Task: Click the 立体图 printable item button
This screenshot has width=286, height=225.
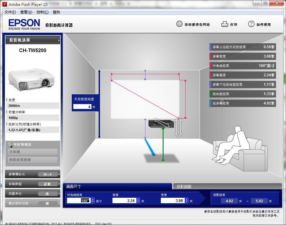Action: (33, 152)
